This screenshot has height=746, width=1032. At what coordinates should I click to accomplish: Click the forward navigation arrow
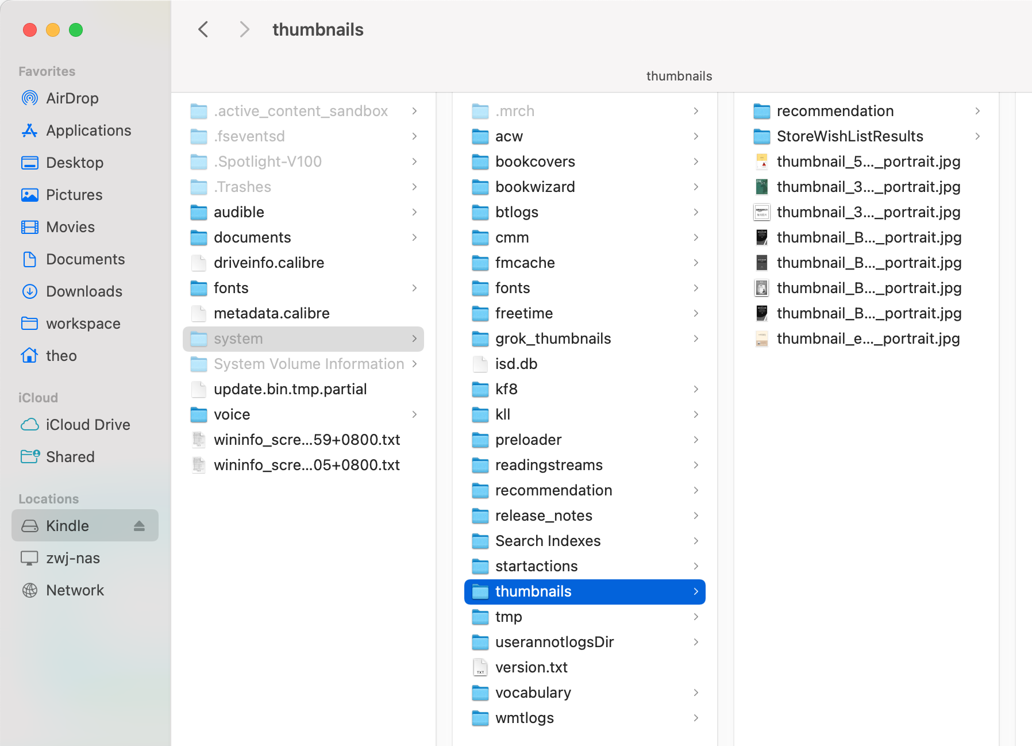coord(244,29)
